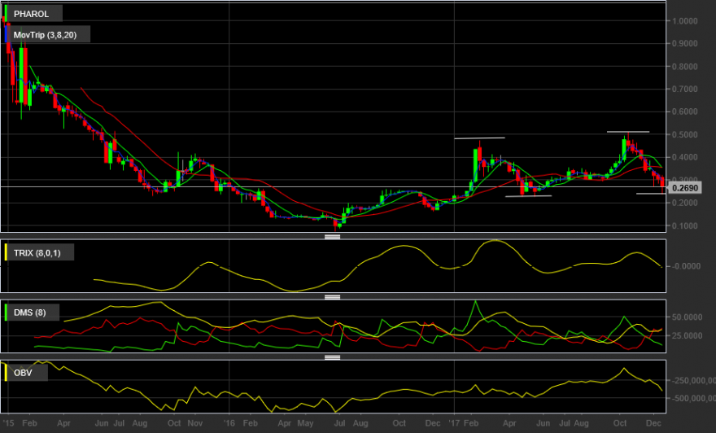
Task: Click the green color marker beside PHAROL
Action: tap(6, 14)
